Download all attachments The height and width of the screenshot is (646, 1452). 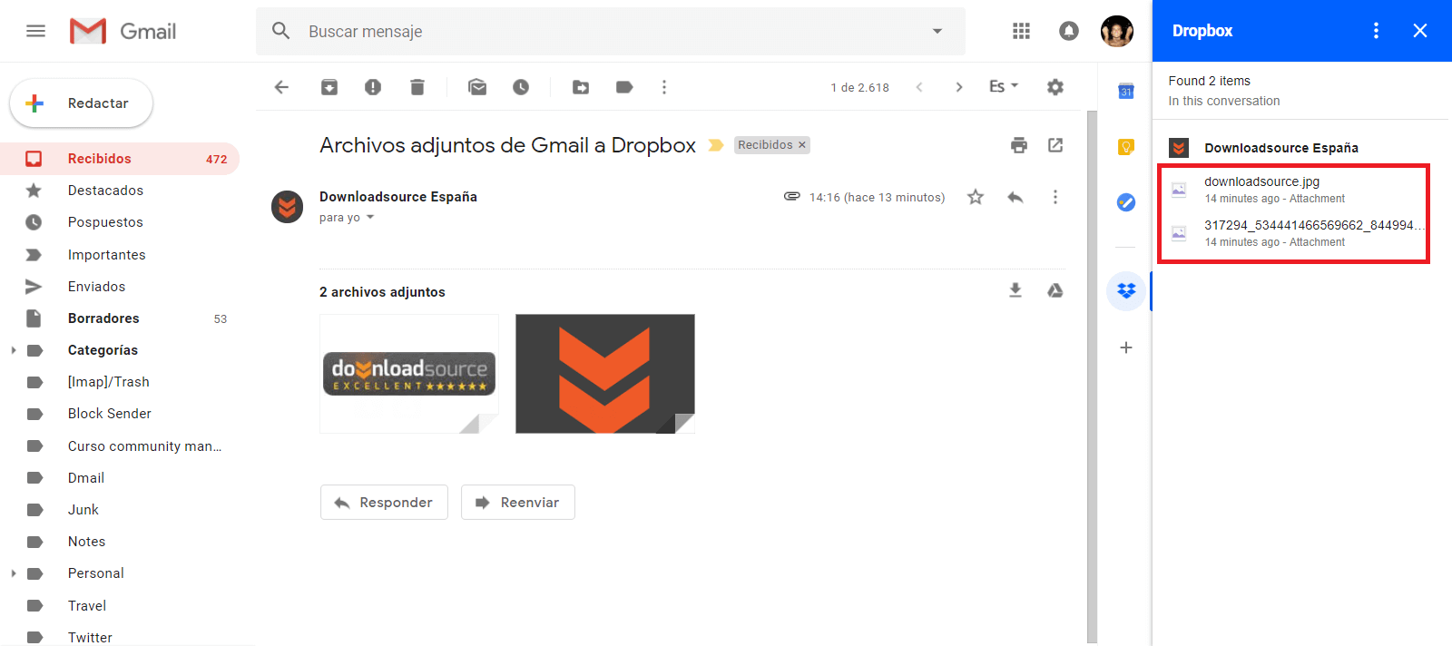click(1015, 290)
